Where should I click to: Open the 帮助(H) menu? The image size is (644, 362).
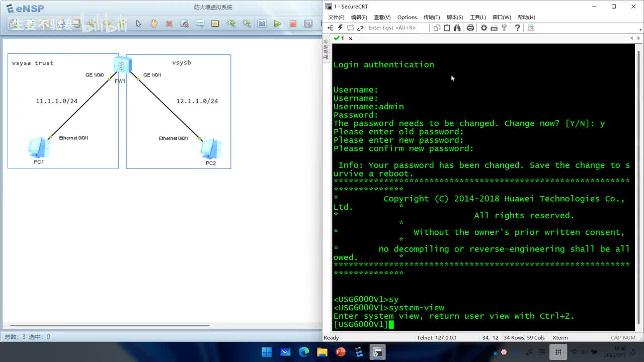526,17
